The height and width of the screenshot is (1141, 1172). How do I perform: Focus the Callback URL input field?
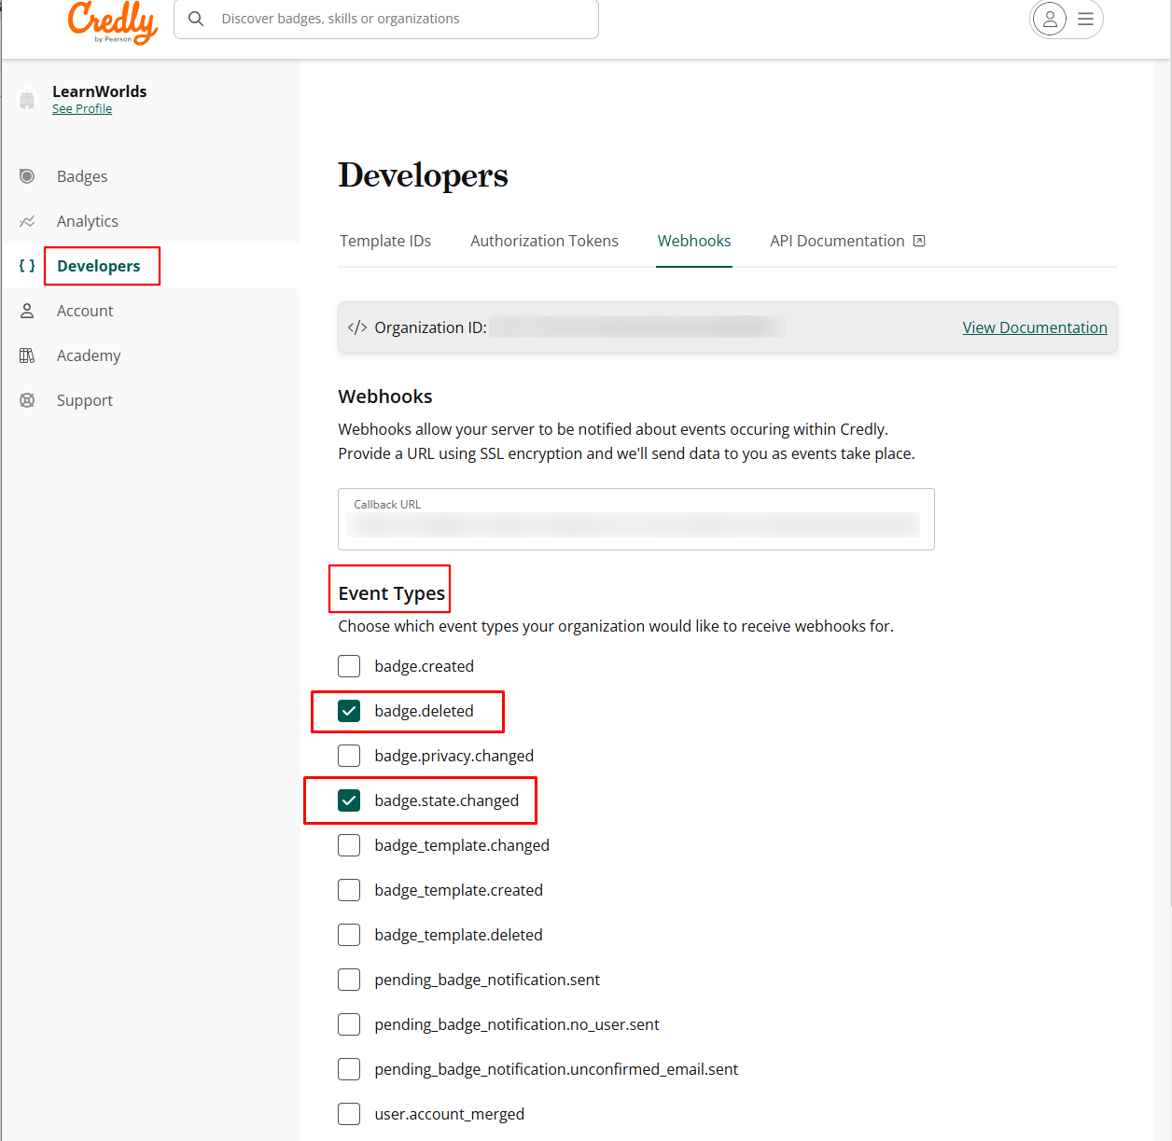pos(636,519)
